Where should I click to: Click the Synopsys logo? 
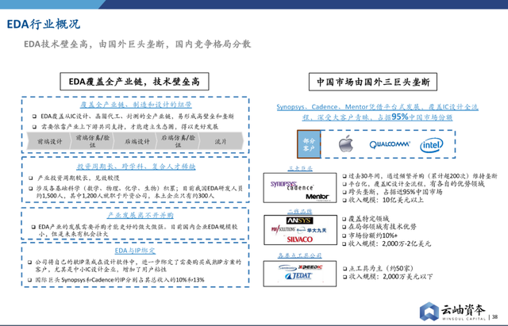[x=284, y=184]
